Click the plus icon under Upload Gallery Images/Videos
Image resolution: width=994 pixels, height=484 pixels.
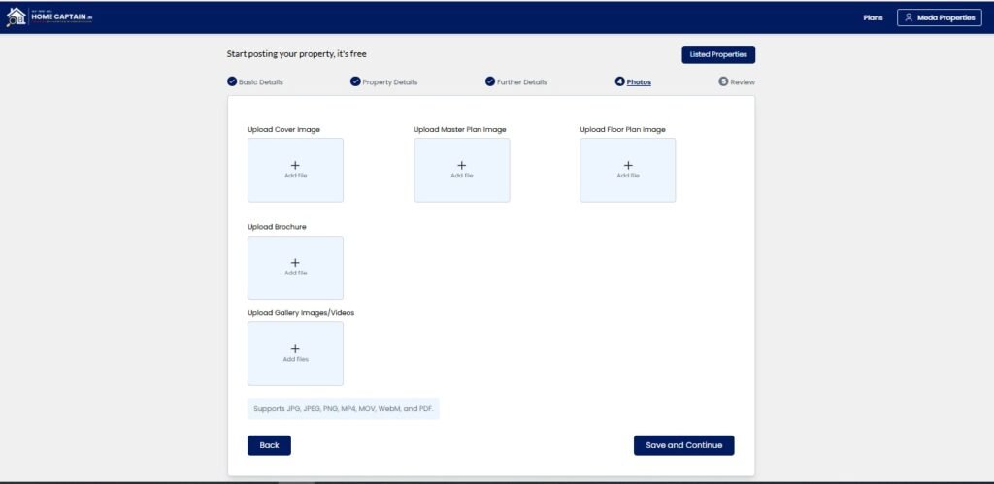295,348
